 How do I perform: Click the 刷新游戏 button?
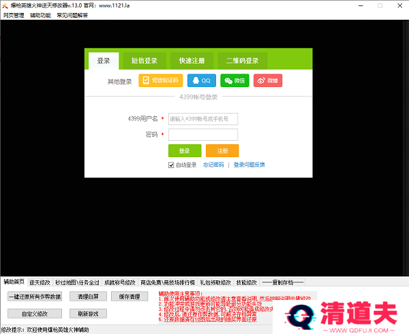click(x=89, y=314)
